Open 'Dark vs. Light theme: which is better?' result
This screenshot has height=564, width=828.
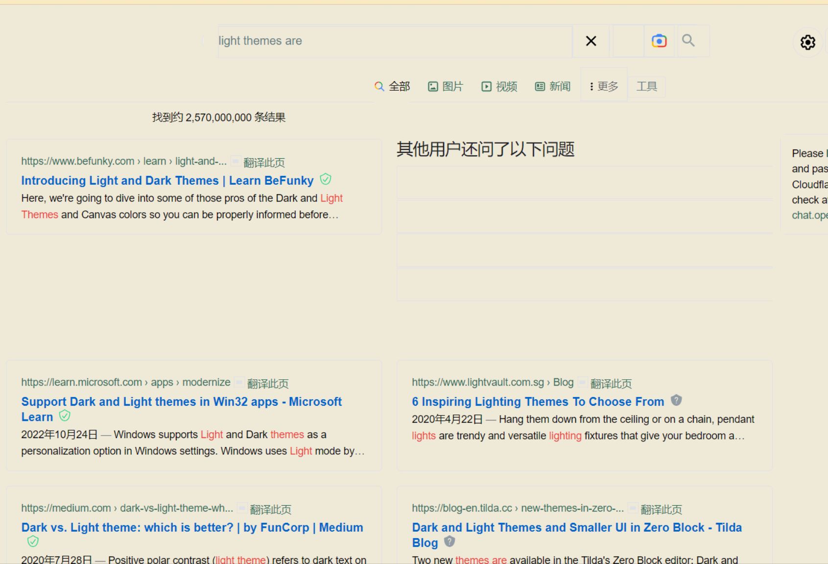tap(192, 527)
